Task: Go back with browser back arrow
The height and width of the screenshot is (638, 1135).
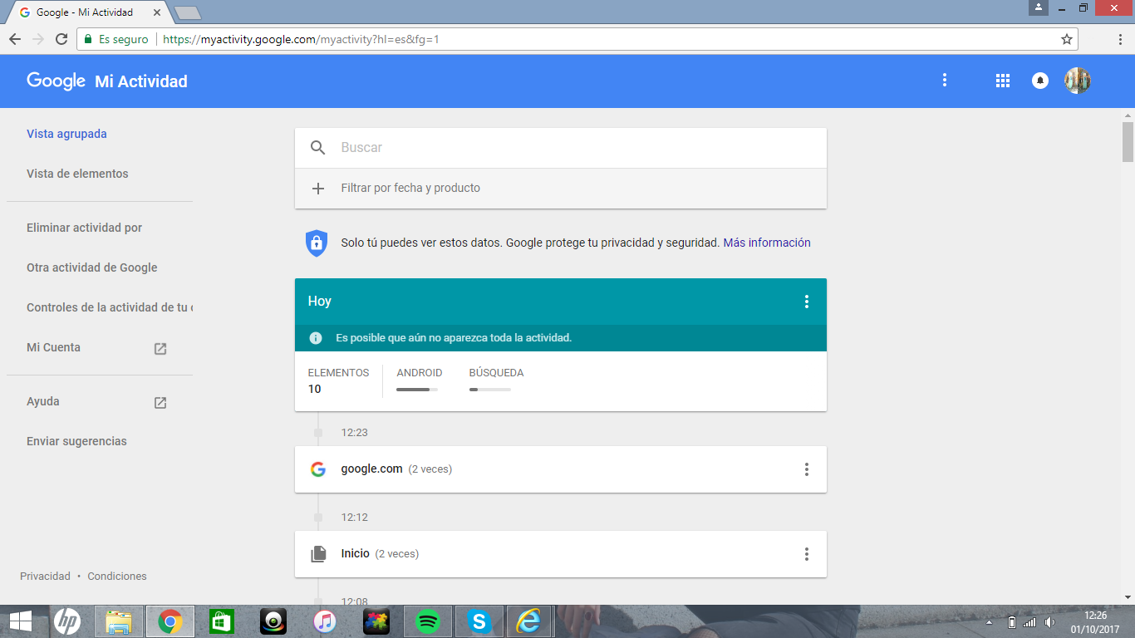Action: [14, 39]
